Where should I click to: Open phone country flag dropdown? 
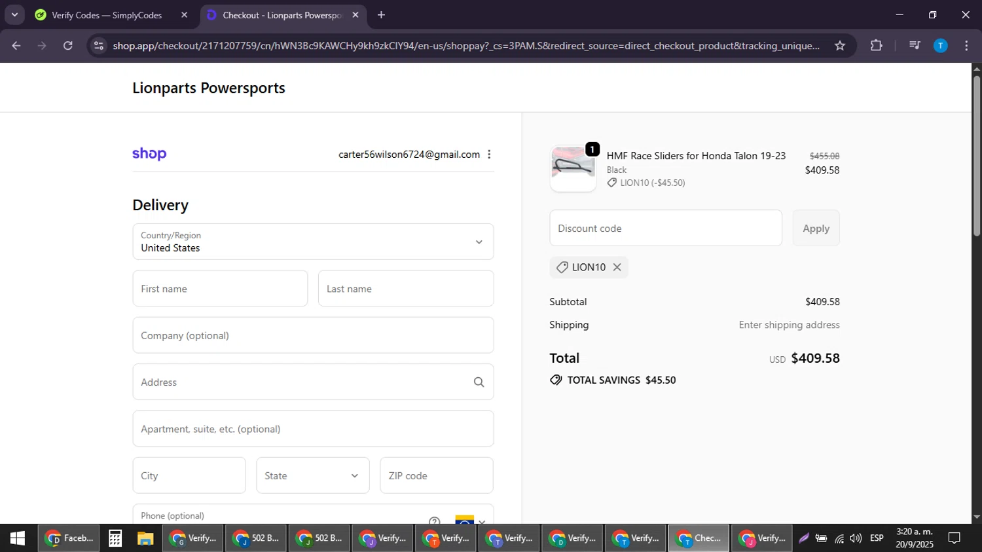tap(470, 521)
